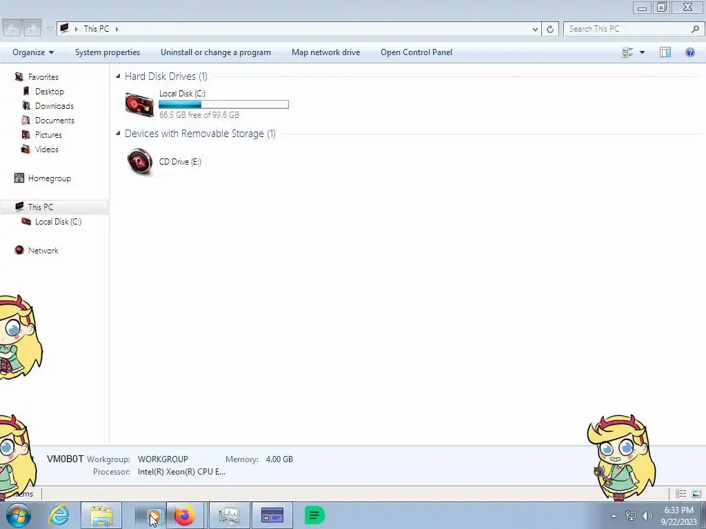Click This PC breadcrumb in address bar

pyautogui.click(x=97, y=29)
